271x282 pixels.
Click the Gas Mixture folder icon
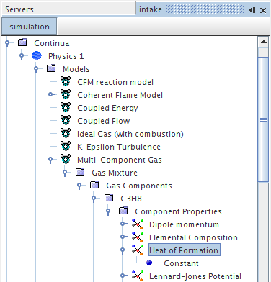pyautogui.click(x=80, y=172)
